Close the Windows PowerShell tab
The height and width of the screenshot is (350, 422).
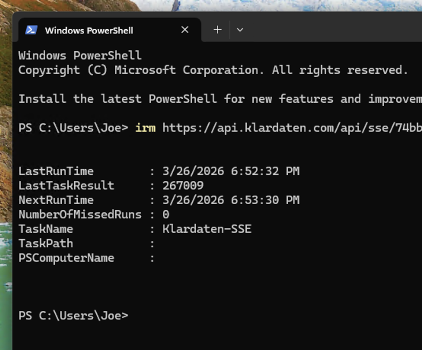(185, 30)
